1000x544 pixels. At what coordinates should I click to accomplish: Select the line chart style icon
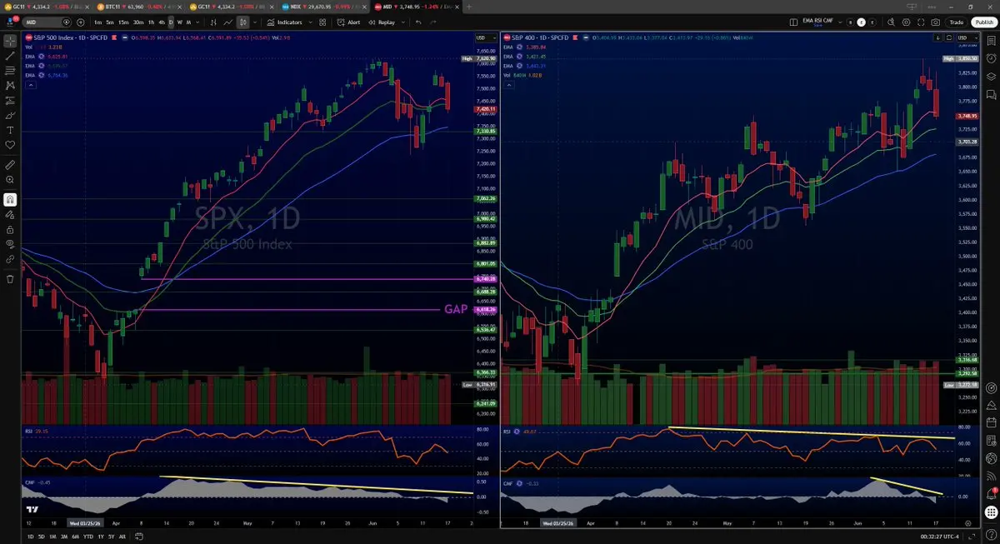pos(227,22)
